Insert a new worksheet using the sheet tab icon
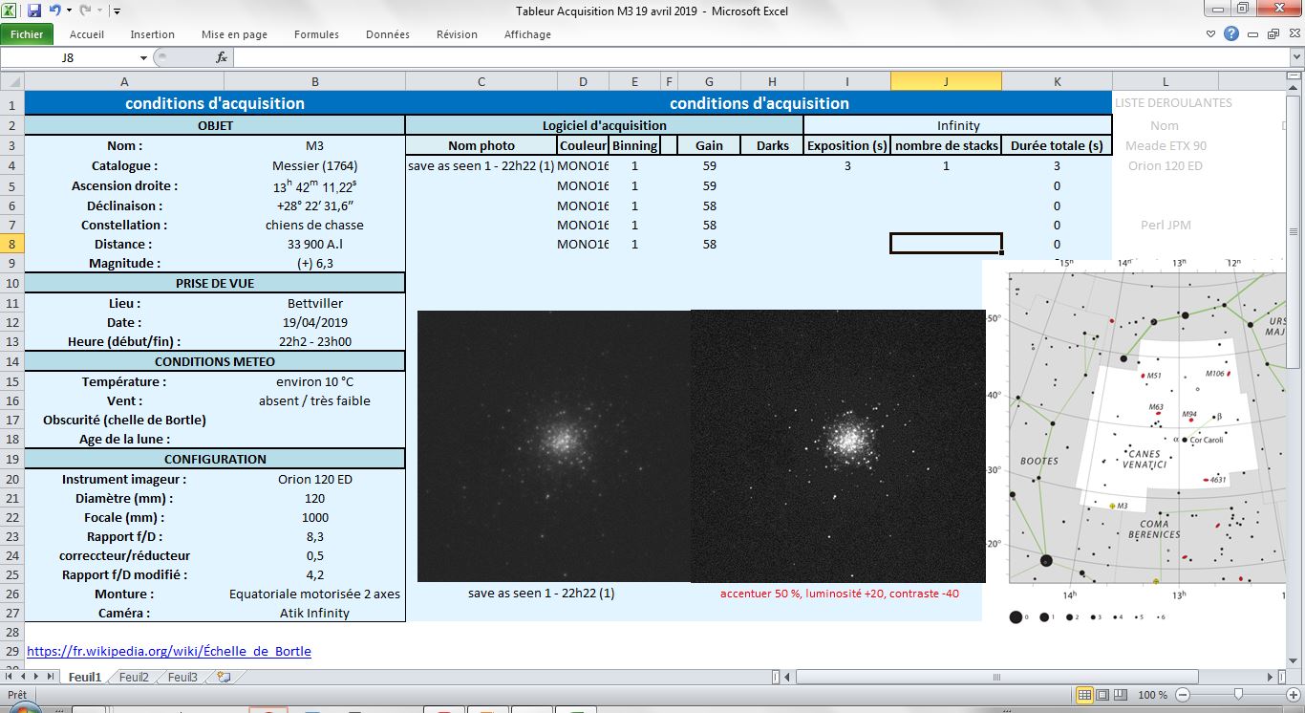Screen dimensions: 1305x713 tap(222, 675)
